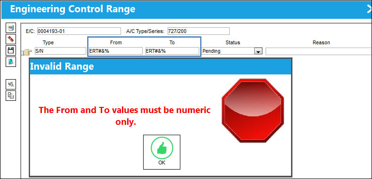Click the E/C sidebar icon
This screenshot has height=179, width=372.
11,84
